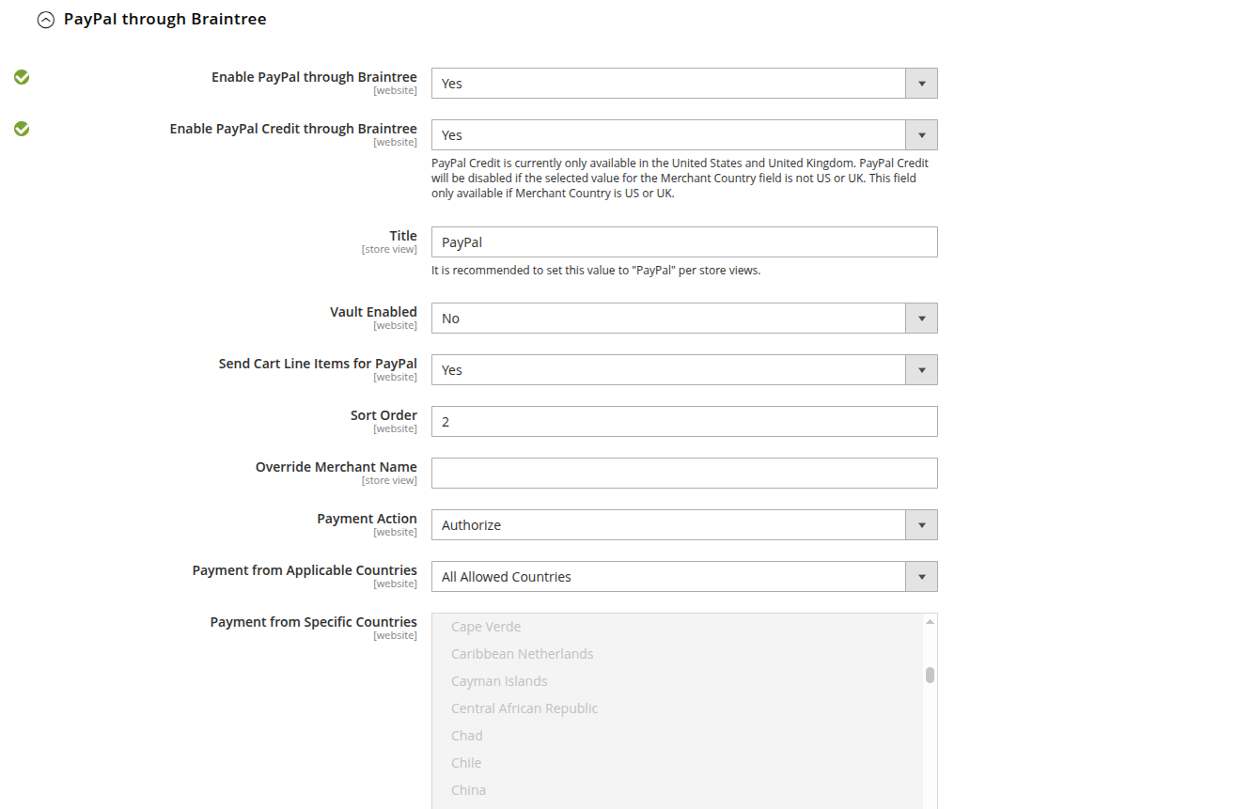Click the Title input field
1252x809 pixels.
[683, 242]
